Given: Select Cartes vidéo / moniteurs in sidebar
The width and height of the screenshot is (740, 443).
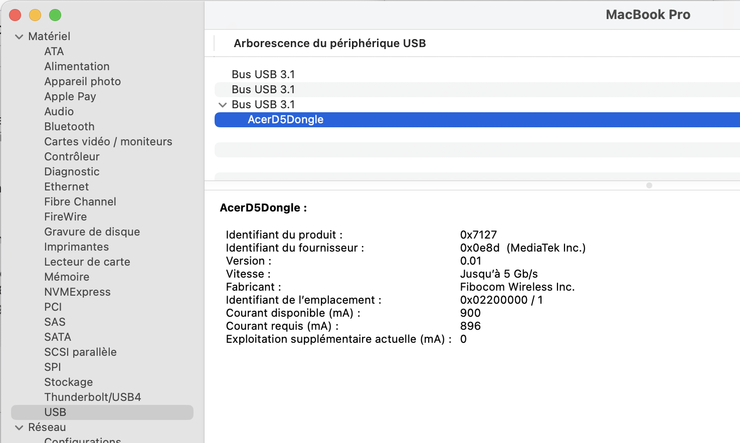Looking at the screenshot, I should 108,142.
